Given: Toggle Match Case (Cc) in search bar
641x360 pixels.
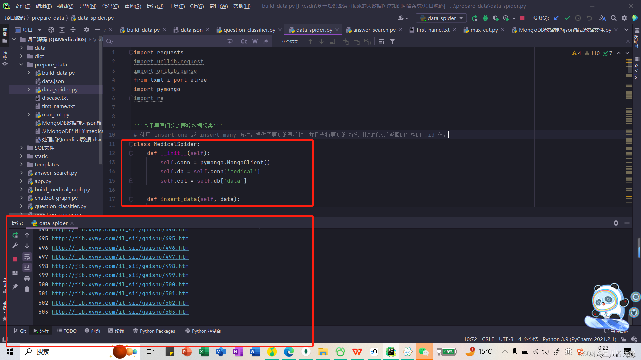Looking at the screenshot, I should [x=244, y=41].
